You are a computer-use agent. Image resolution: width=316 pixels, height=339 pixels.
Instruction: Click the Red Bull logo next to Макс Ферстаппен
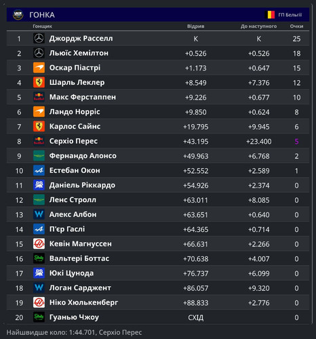click(x=39, y=97)
